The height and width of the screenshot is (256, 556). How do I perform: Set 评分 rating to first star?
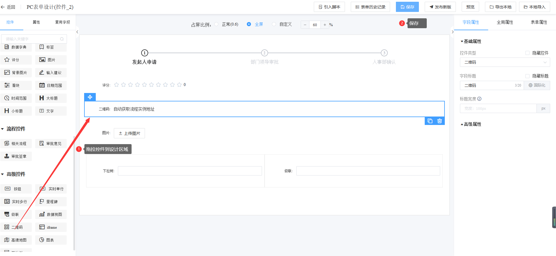116,85
